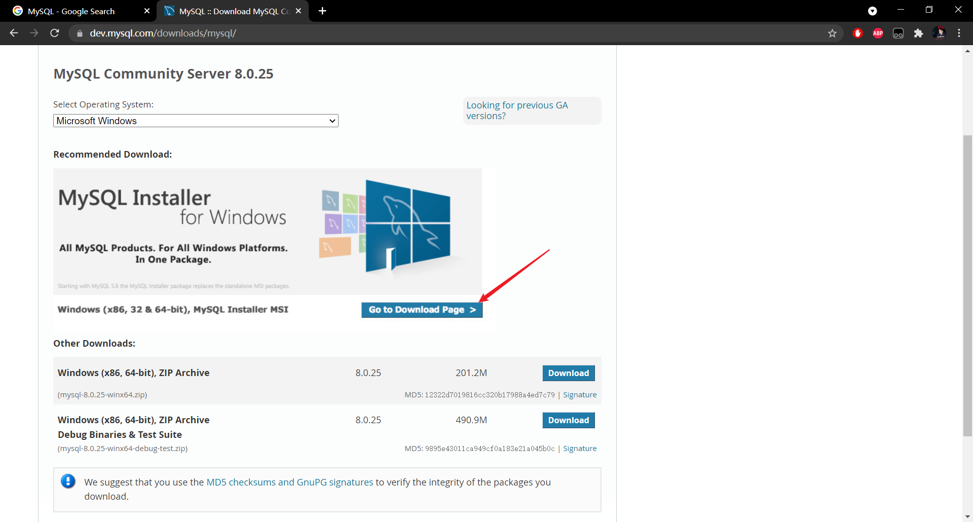Select the MySQL Download MySQL Community tab
Image resolution: width=973 pixels, height=522 pixels.
[x=233, y=11]
